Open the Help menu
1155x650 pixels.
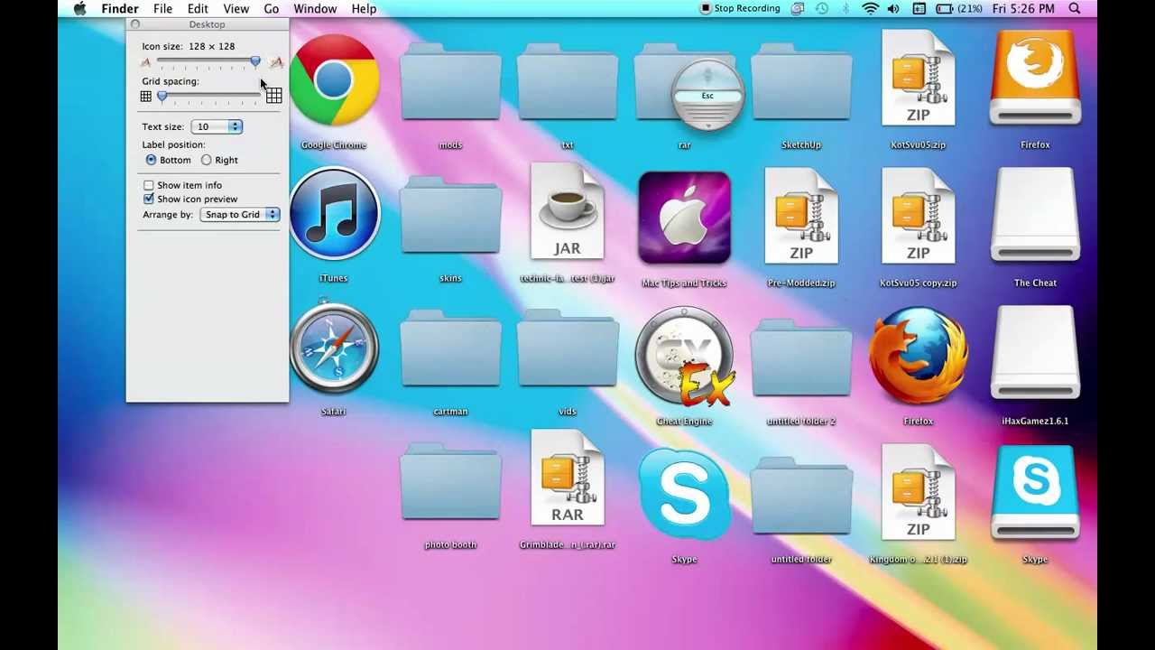(364, 9)
